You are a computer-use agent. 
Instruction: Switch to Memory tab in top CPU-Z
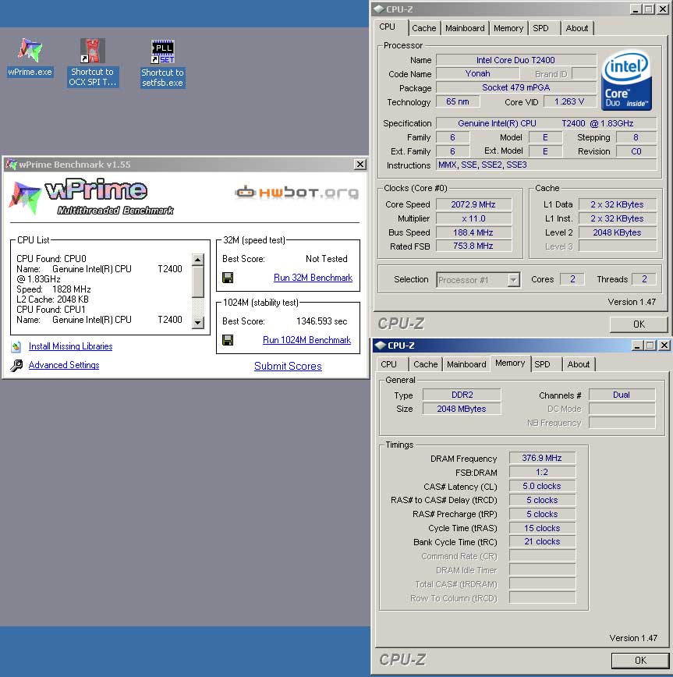coord(508,28)
